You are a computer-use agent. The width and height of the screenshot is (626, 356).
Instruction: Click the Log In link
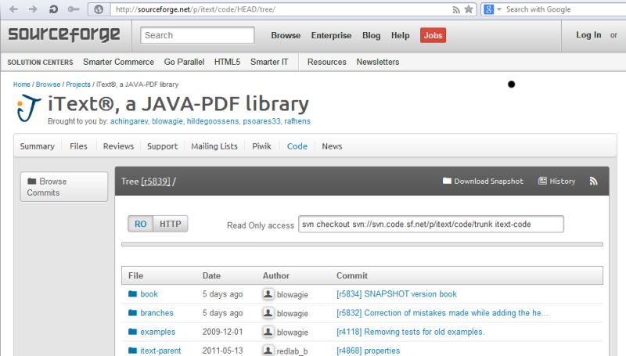588,34
